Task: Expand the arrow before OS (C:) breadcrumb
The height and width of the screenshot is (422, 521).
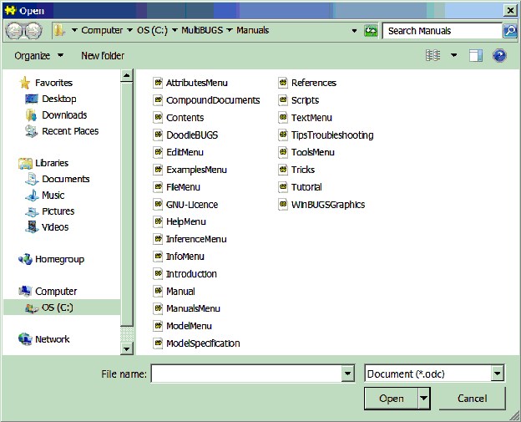Action: pos(130,30)
